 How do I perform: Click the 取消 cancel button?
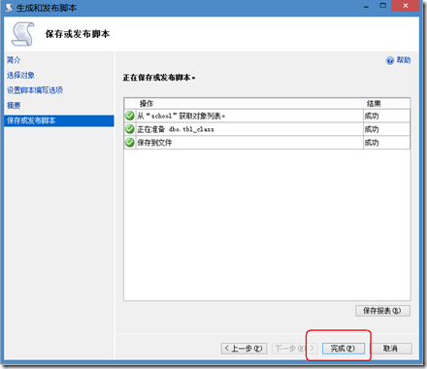click(390, 349)
